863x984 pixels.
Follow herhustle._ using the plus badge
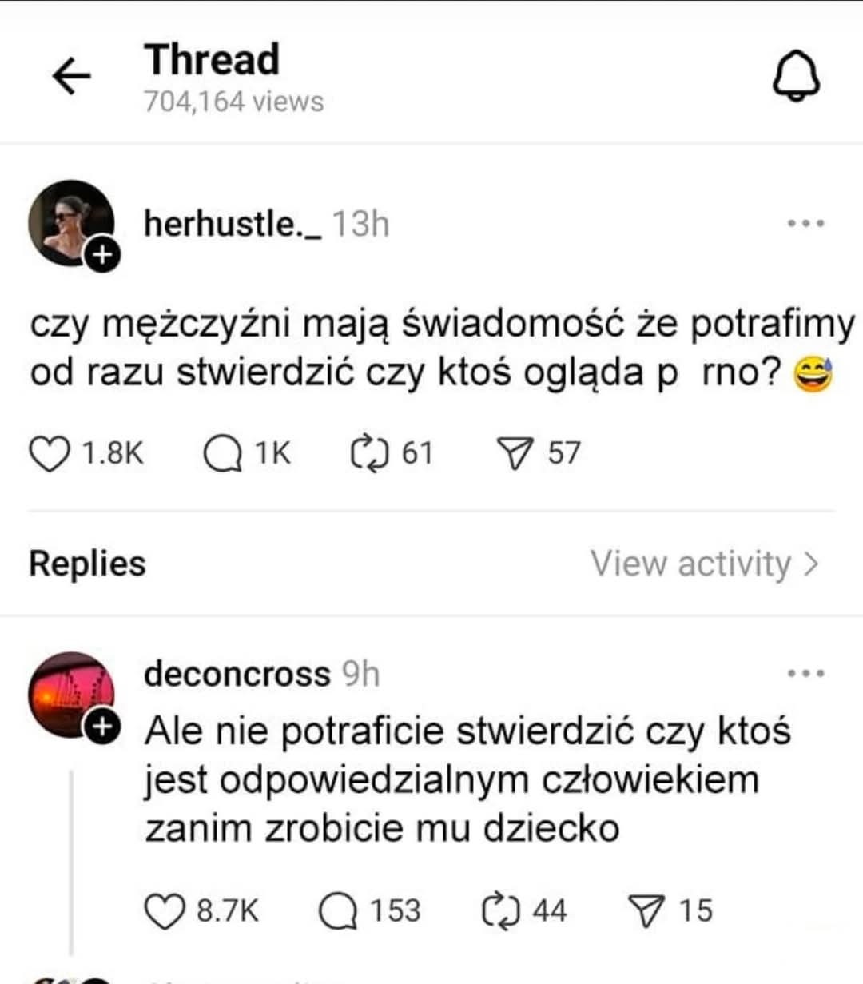103,255
